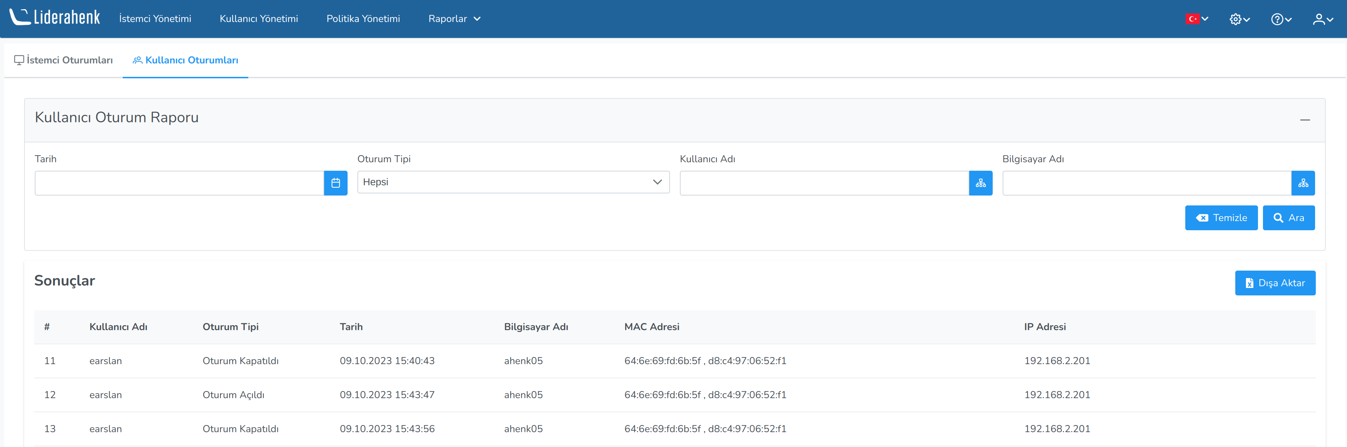Collapse the Kullanıcı Oturum Raporu panel

pos(1305,120)
